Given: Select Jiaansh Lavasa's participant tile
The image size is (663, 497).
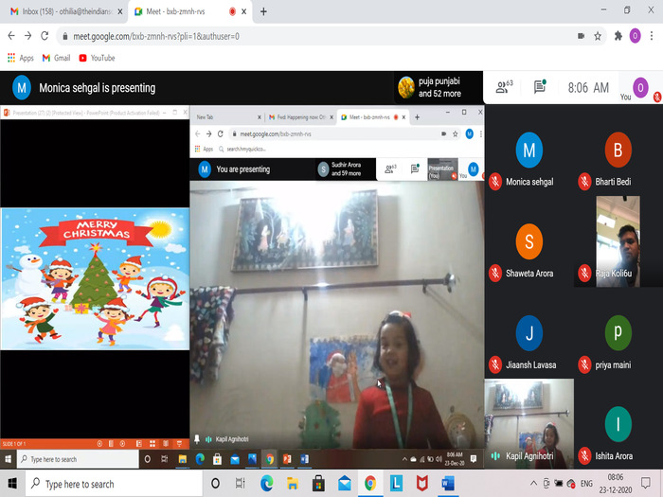Looking at the screenshot, I should click(x=529, y=333).
